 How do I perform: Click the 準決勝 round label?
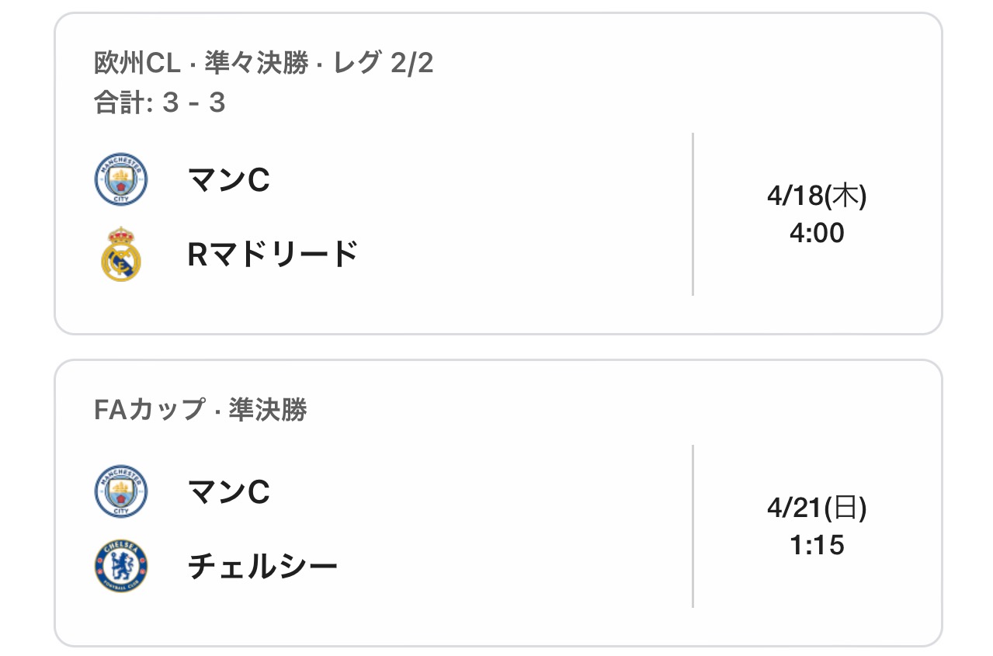tap(268, 409)
